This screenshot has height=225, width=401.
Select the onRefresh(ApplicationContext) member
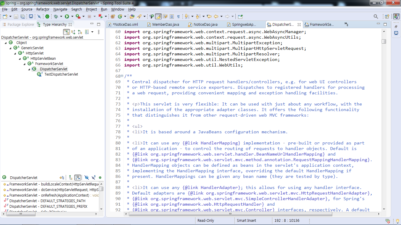54,195
